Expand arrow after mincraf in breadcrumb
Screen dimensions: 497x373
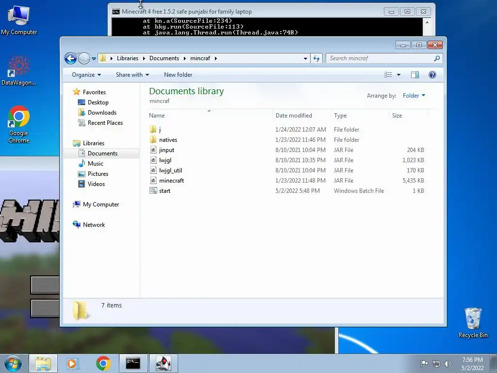point(216,58)
